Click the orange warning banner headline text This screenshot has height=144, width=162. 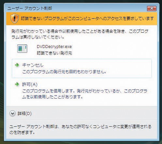[x=87, y=19]
